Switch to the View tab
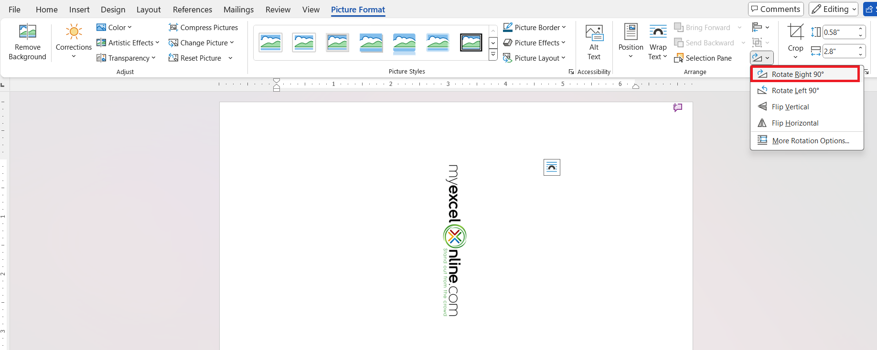877x350 pixels. 311,10
